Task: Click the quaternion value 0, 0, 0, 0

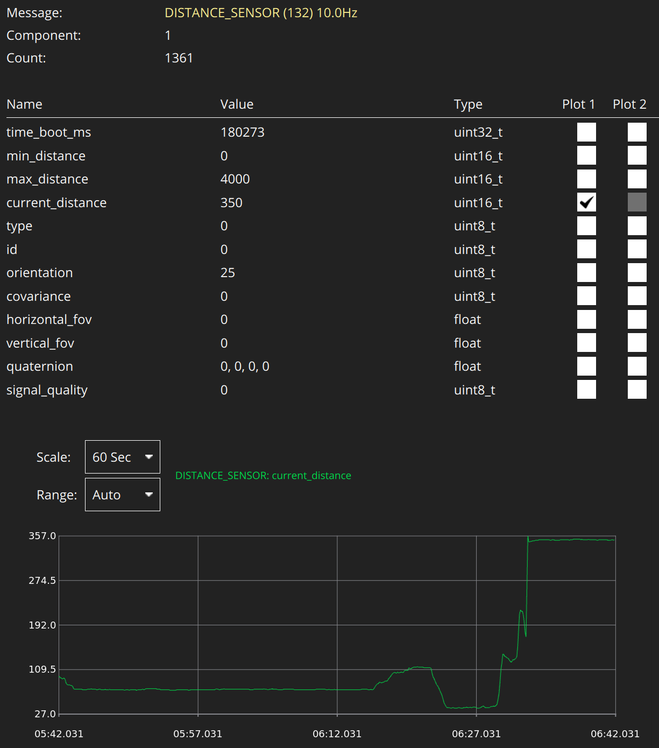Action: [x=245, y=366]
